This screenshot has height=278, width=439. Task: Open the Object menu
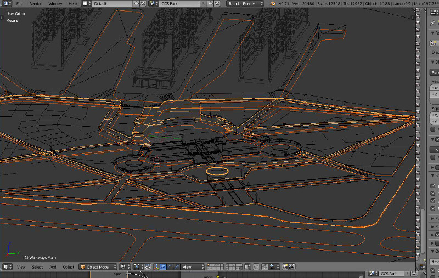tap(68, 267)
